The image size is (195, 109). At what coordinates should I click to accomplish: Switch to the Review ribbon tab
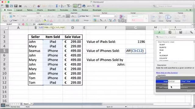tap(85, 10)
